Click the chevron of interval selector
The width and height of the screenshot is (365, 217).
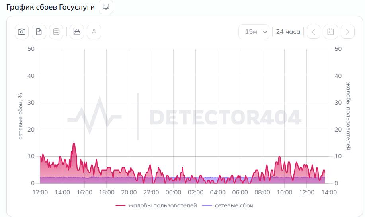pos(265,32)
